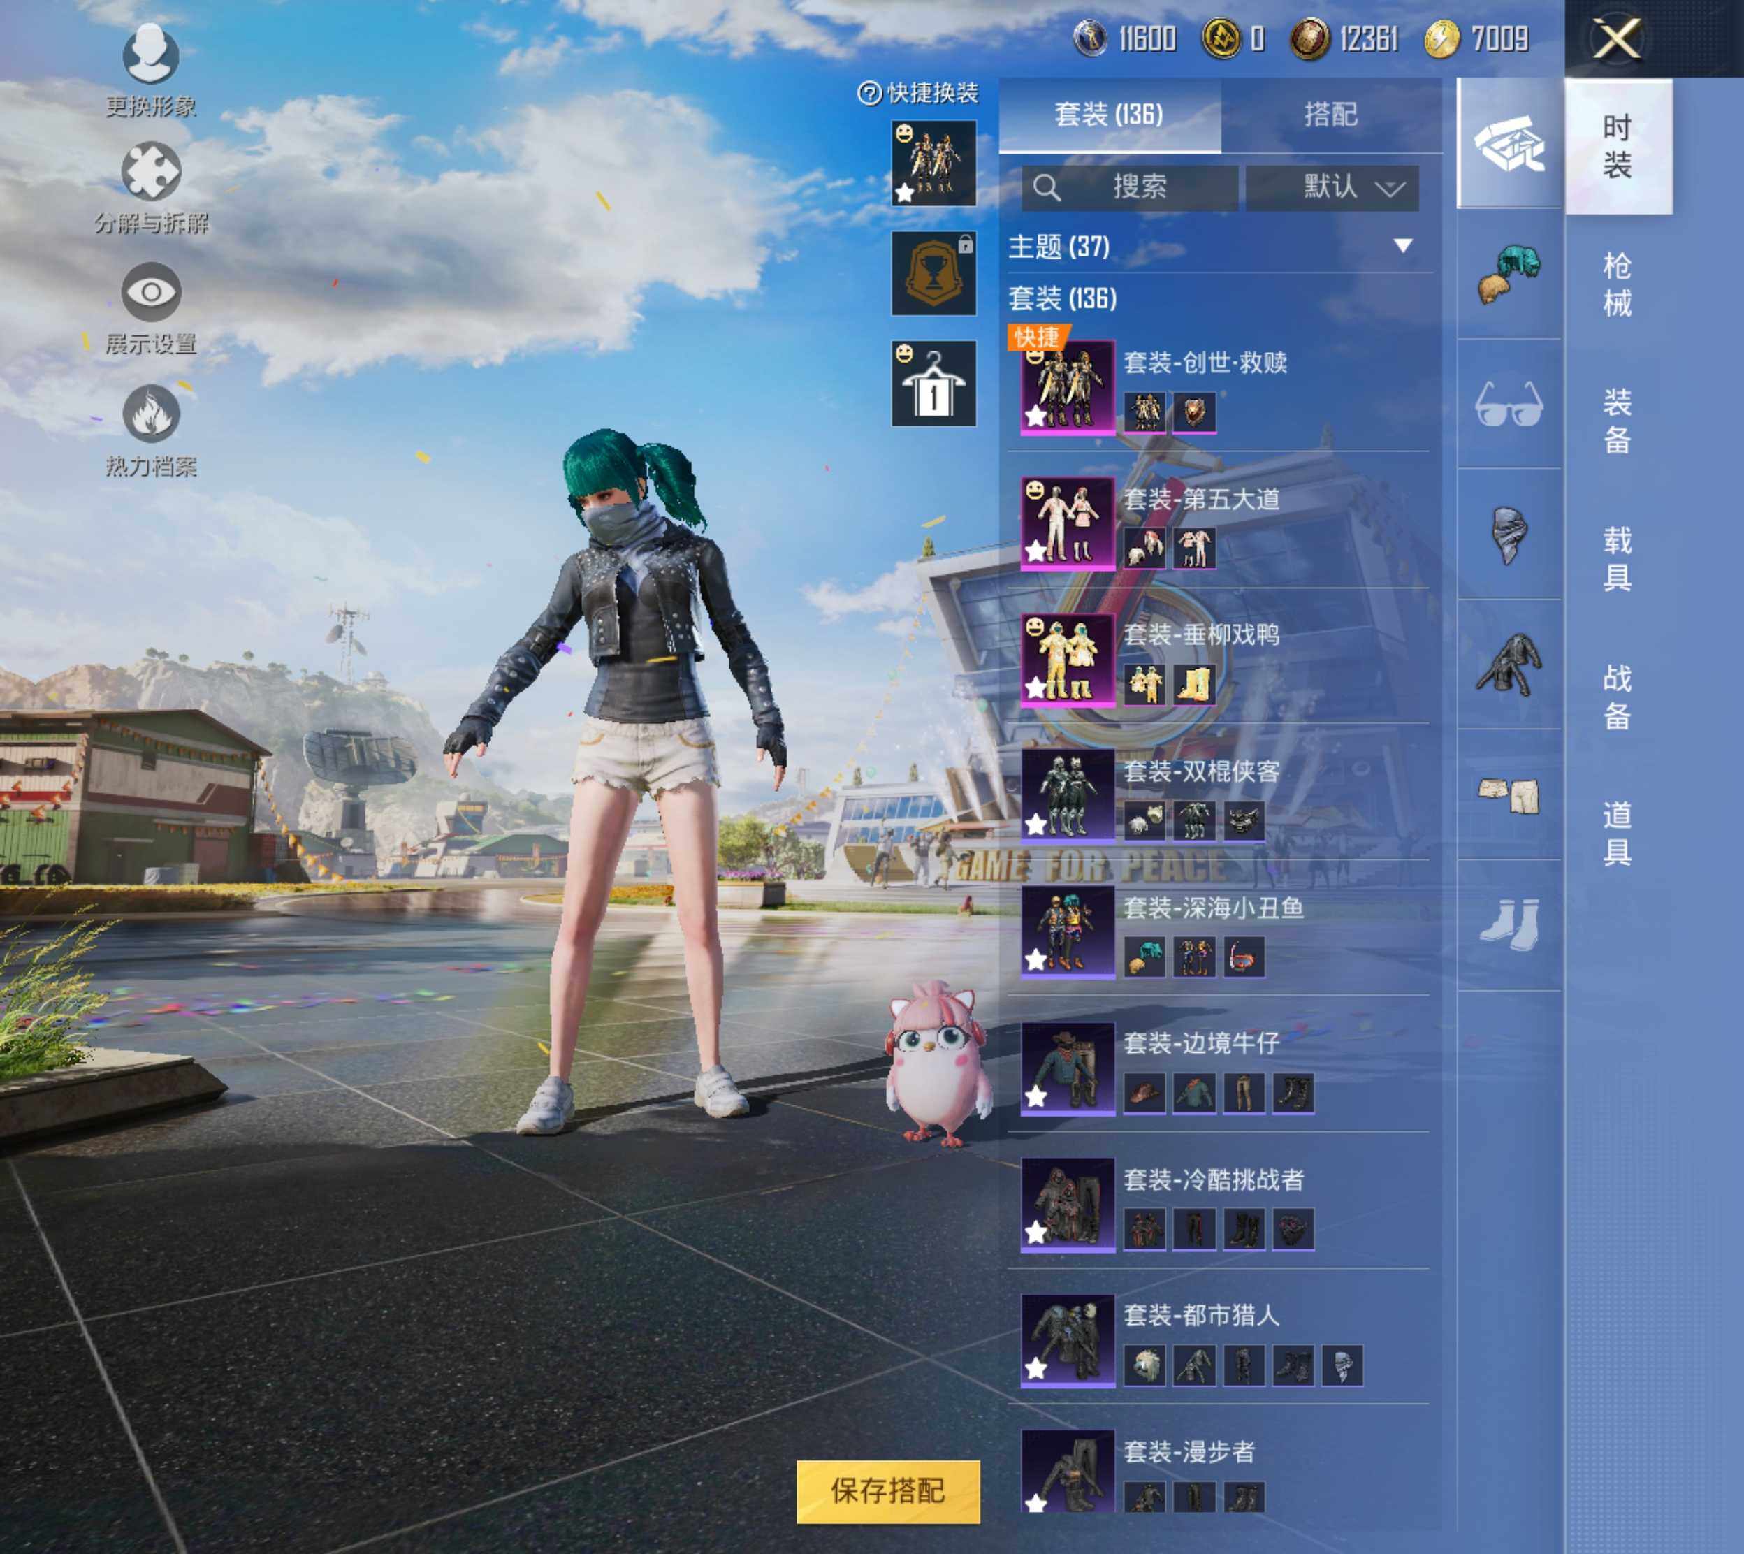Select 套装-双棍侠客 outfit thumbnail

(x=1068, y=796)
